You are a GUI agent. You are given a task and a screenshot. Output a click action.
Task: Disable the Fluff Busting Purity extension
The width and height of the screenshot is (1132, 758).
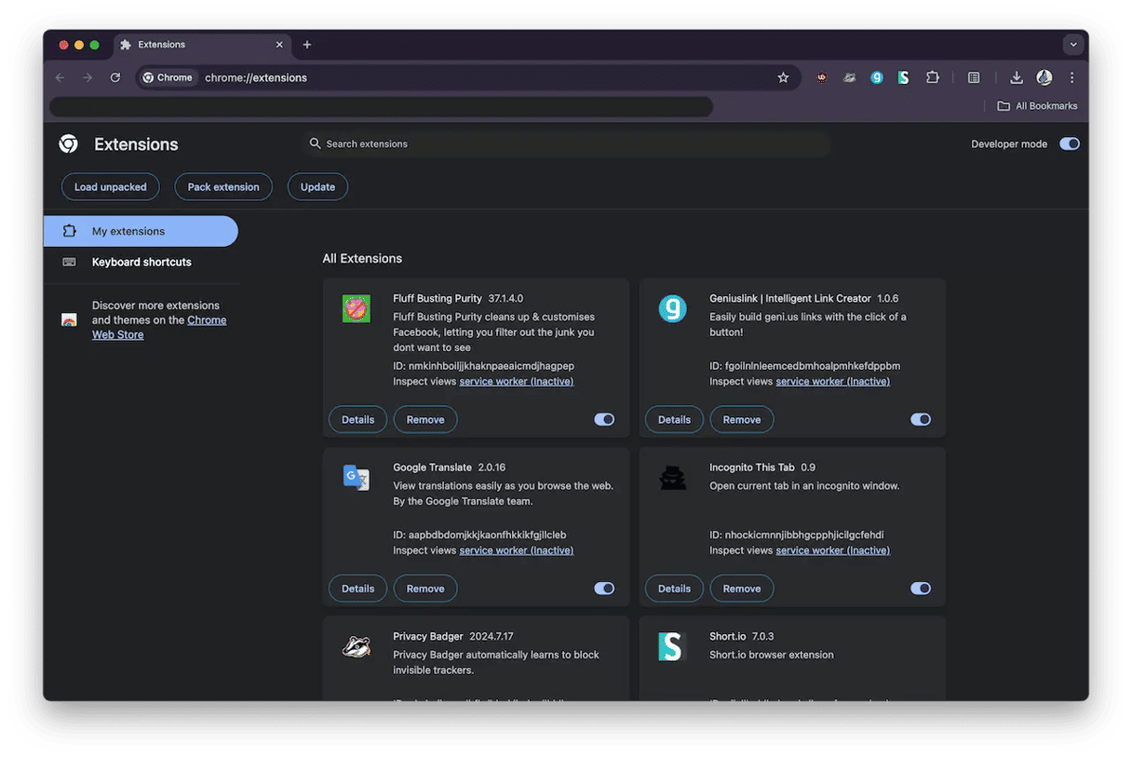point(604,420)
